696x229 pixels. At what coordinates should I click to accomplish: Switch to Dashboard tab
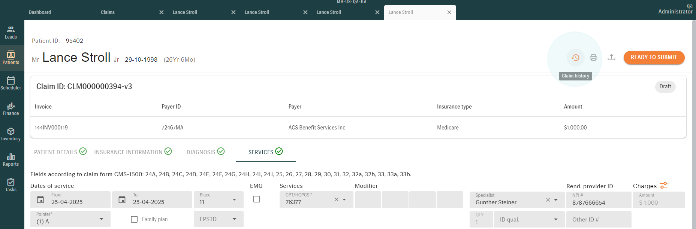point(40,12)
